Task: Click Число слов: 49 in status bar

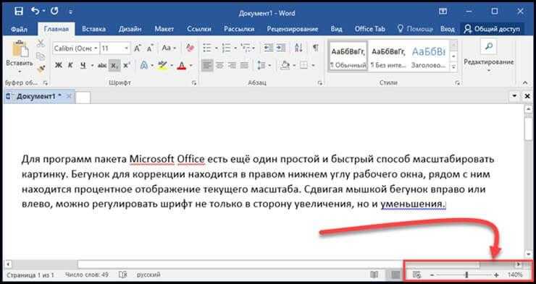Action: tap(86, 275)
